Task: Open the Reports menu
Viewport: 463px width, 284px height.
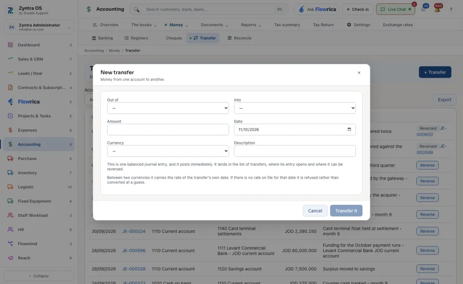Action: tap(251, 25)
